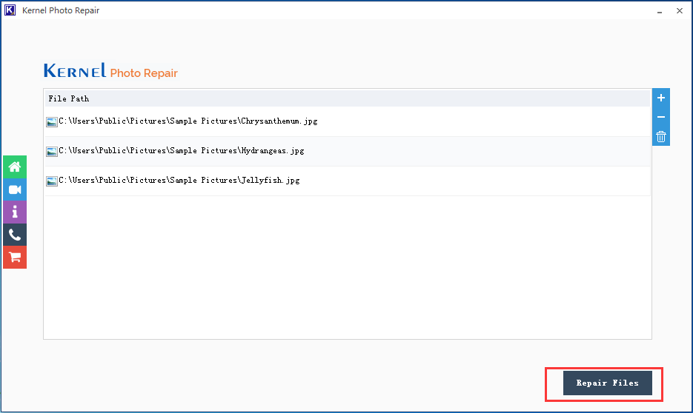Image resolution: width=693 pixels, height=413 pixels.
Task: Minimize the Kernel Photo Repair window
Action: click(x=659, y=10)
